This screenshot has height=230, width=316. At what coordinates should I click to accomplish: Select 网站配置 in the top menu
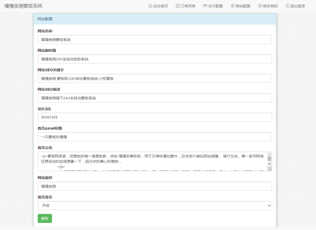tap(241, 6)
